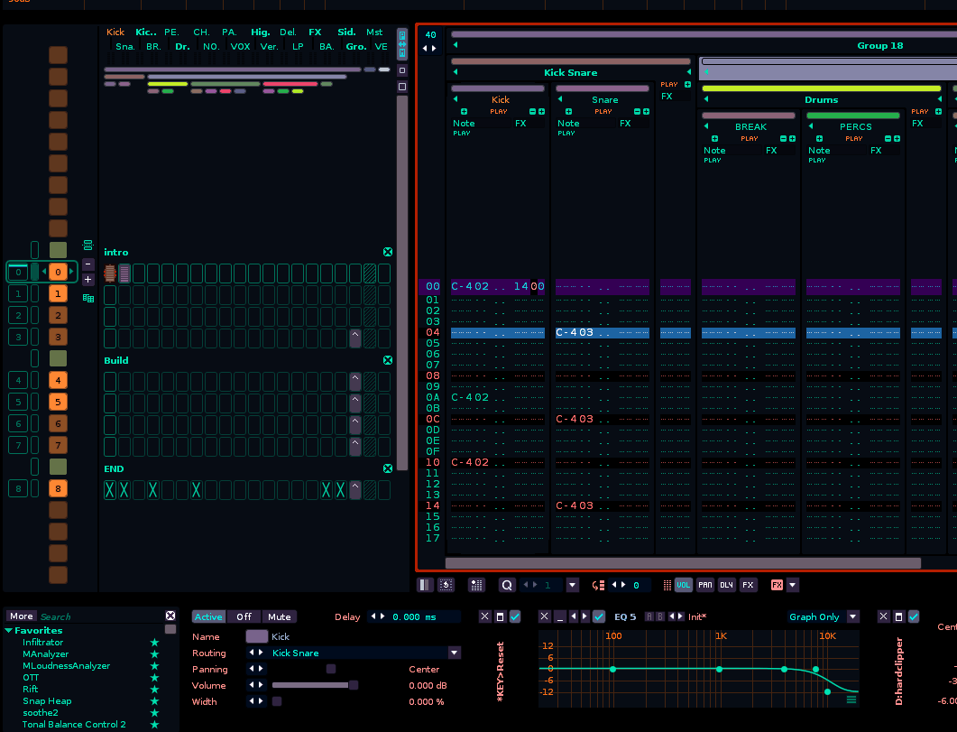Toggle the VOL column display button
The image size is (957, 732).
[x=683, y=585]
